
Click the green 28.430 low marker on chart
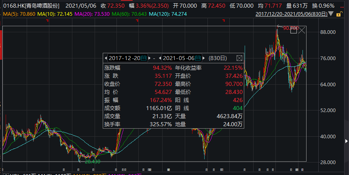point(93,162)
